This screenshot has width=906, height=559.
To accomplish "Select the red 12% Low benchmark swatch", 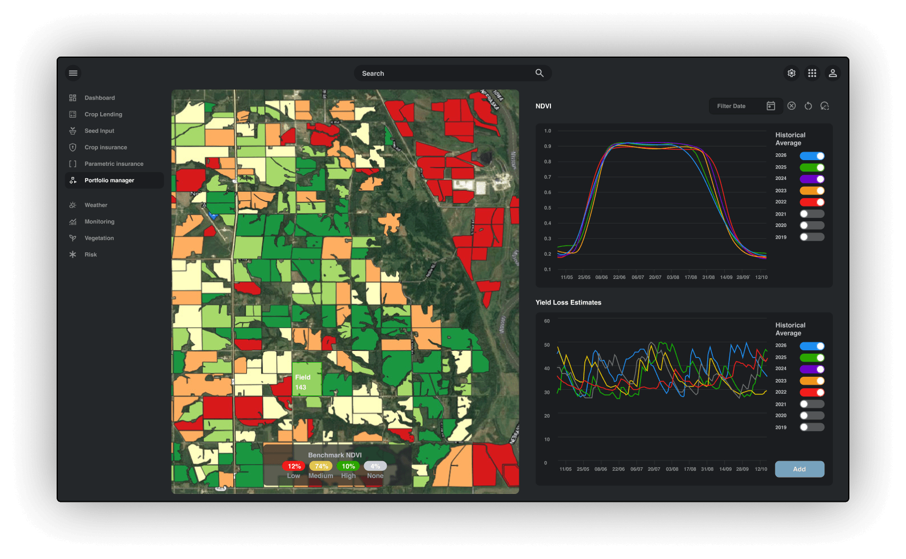I will click(x=294, y=466).
